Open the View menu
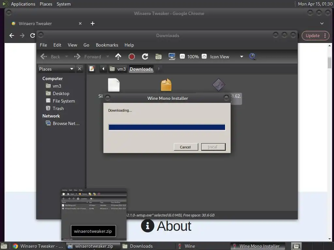The height and width of the screenshot is (250, 334). (x=72, y=45)
